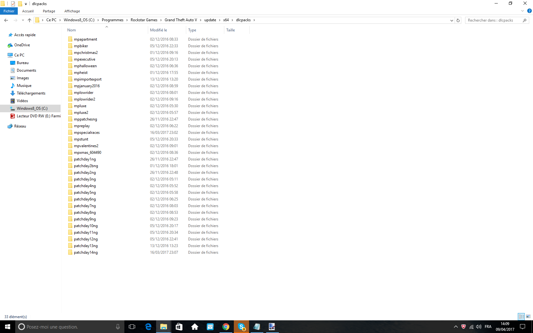Select the mpxmas_604490 folder icon
533x333 pixels.
70,153
